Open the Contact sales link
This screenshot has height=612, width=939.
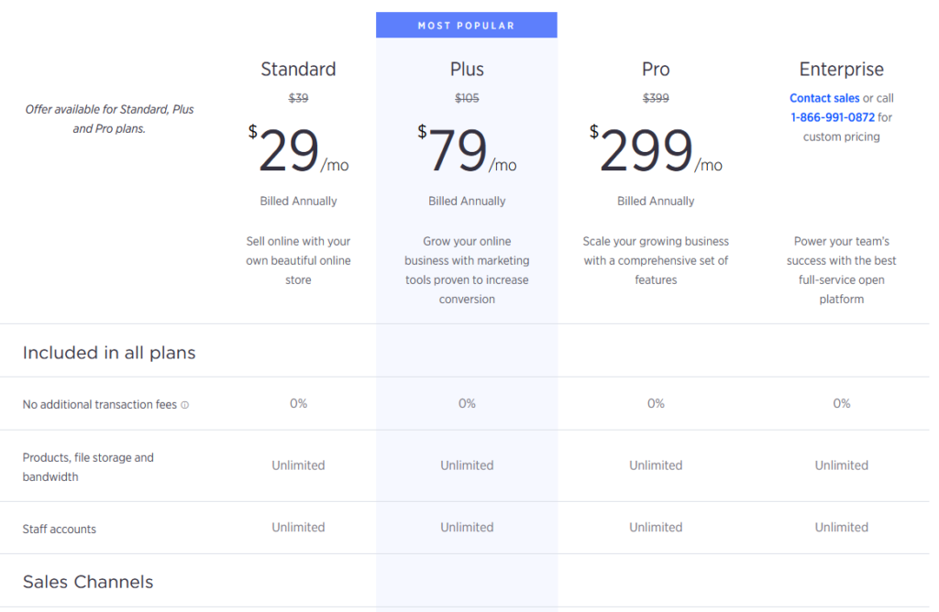tap(824, 98)
